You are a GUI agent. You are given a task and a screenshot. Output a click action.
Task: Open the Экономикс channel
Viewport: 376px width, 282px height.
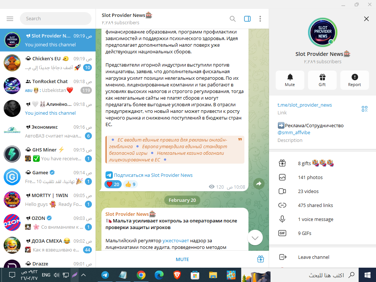[x=48, y=131]
